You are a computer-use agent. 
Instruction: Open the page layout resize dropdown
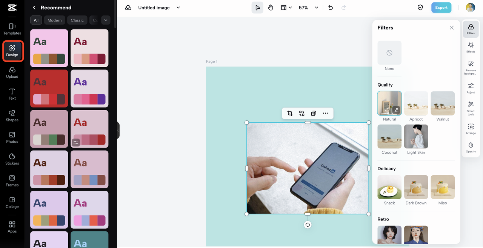point(286,8)
